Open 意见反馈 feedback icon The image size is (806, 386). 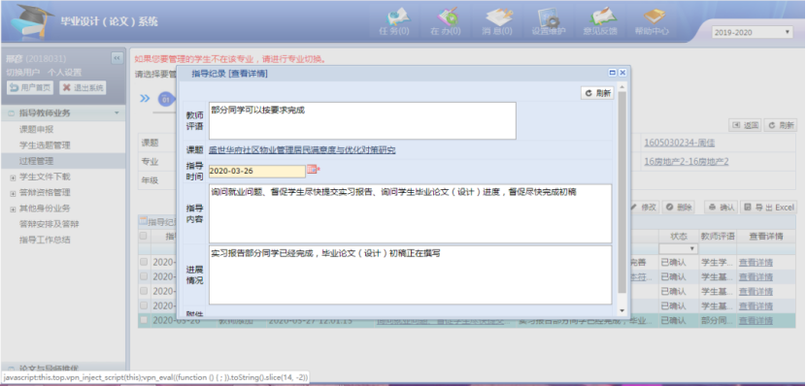(x=600, y=22)
